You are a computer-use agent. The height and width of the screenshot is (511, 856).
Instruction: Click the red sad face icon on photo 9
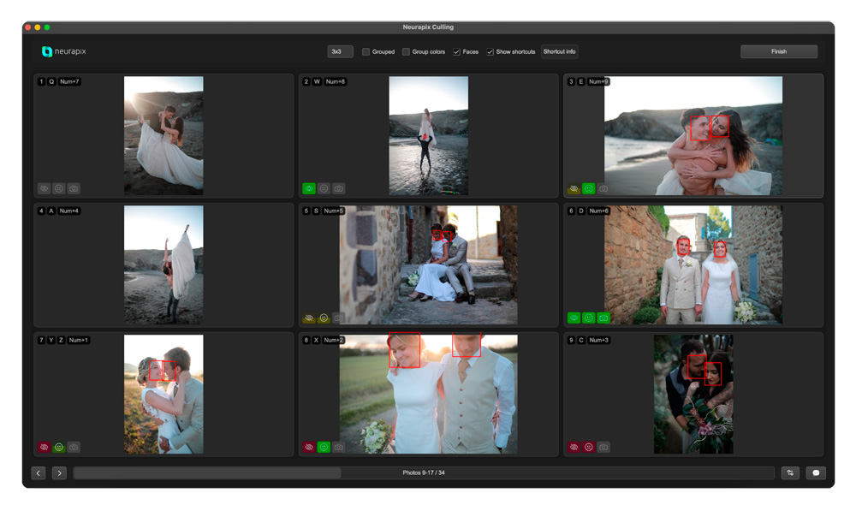588,447
